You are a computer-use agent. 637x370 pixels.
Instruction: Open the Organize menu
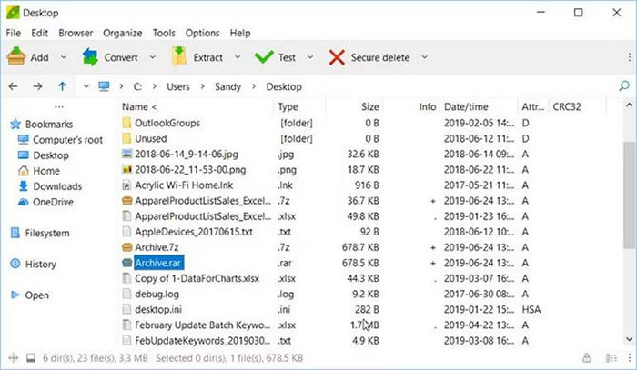[x=122, y=33]
